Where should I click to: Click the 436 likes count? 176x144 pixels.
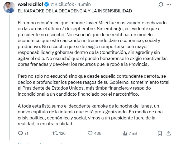click(98, 133)
